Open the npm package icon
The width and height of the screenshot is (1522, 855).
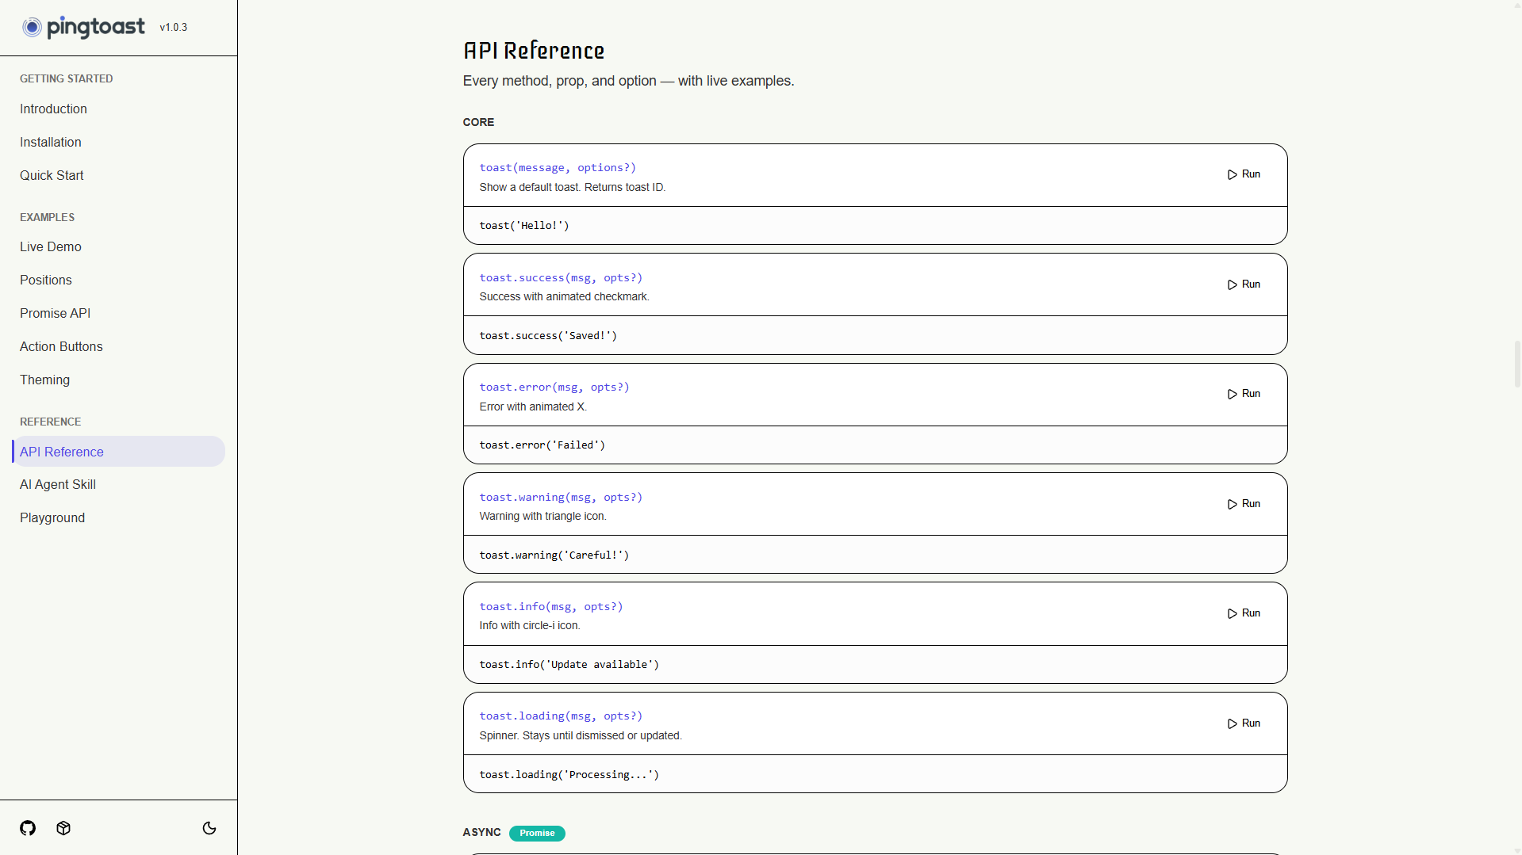click(63, 828)
